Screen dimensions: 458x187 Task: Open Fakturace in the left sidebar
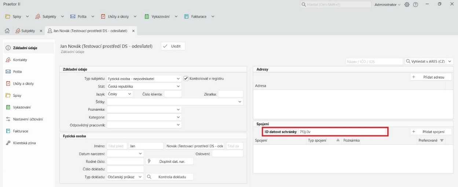21,131
